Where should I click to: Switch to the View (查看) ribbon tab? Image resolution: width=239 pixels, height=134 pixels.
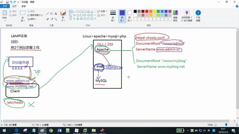(24, 6)
